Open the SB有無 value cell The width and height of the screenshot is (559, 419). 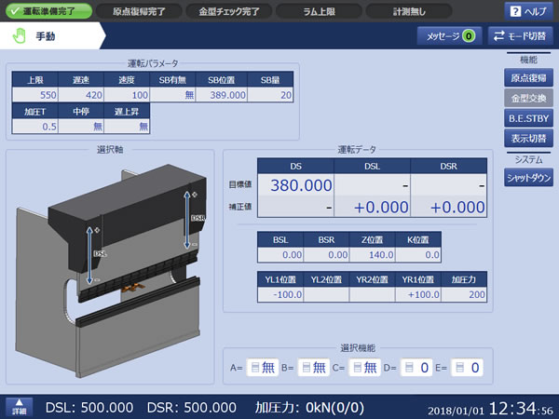[176, 95]
